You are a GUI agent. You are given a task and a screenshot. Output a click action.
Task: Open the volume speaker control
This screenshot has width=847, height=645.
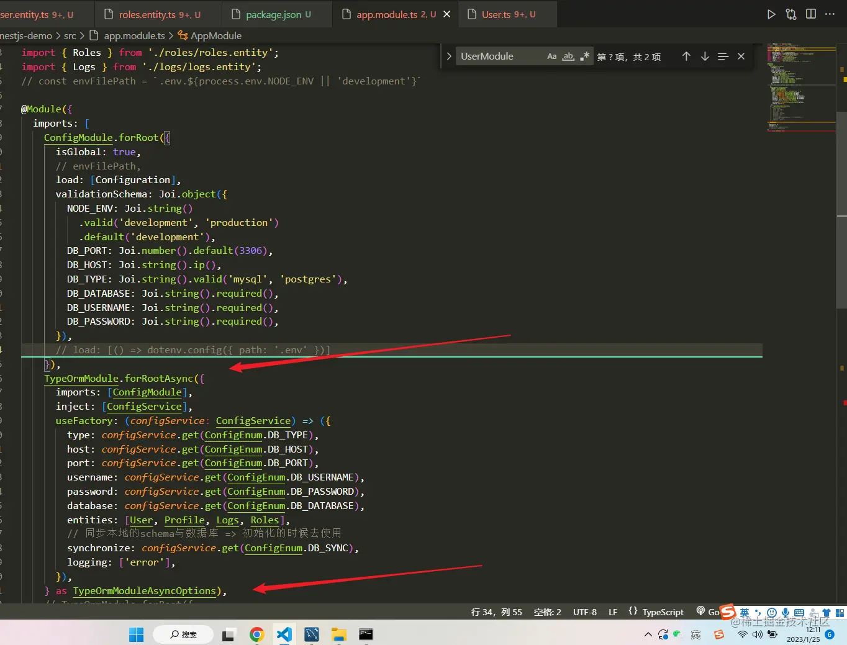(758, 634)
